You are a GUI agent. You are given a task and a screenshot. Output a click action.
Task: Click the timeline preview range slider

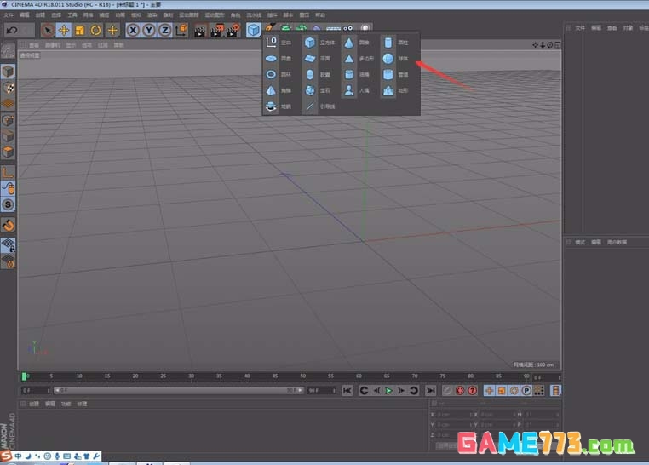(179, 390)
